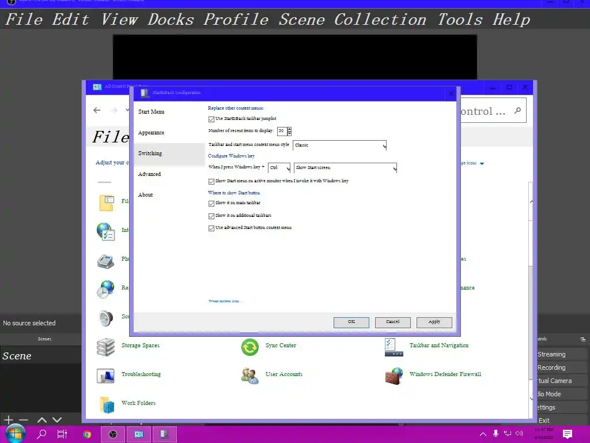Open the Action Center notifications icon
Viewport: 590px width, 443px height.
568,434
